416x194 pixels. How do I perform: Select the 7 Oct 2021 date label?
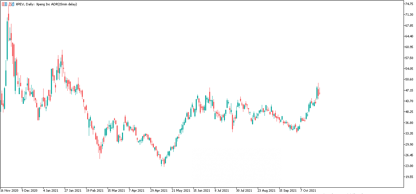point(308,191)
